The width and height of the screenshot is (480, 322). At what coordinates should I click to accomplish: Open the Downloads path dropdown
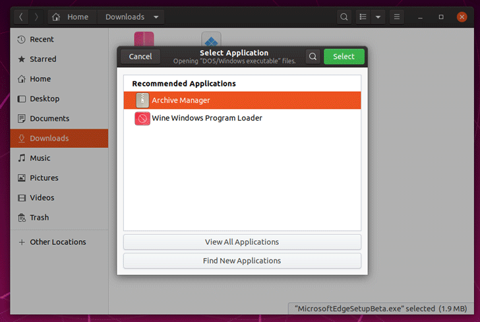(156, 17)
